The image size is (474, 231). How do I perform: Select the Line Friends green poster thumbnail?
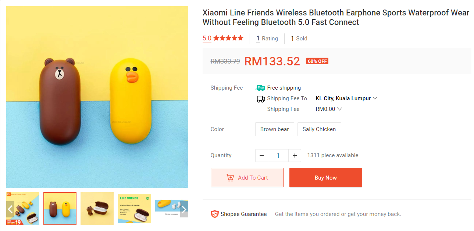[x=134, y=208]
